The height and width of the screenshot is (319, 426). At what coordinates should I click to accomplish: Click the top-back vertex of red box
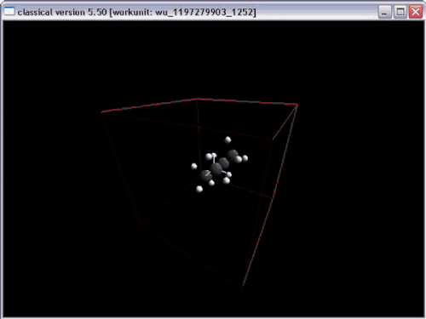coord(197,99)
